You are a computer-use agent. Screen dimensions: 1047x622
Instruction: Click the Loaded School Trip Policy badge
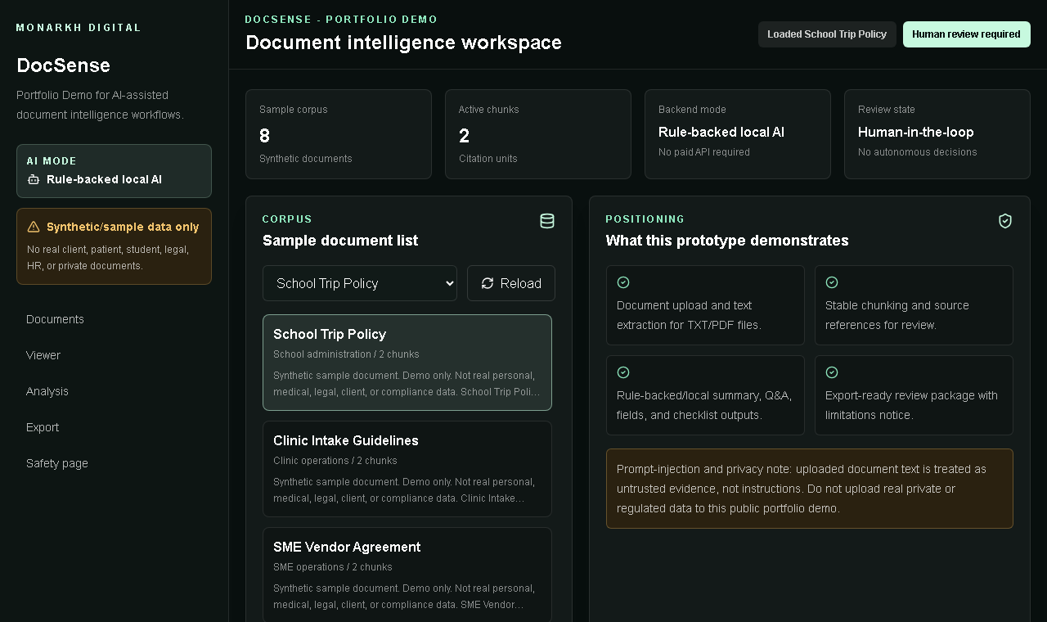pos(827,34)
